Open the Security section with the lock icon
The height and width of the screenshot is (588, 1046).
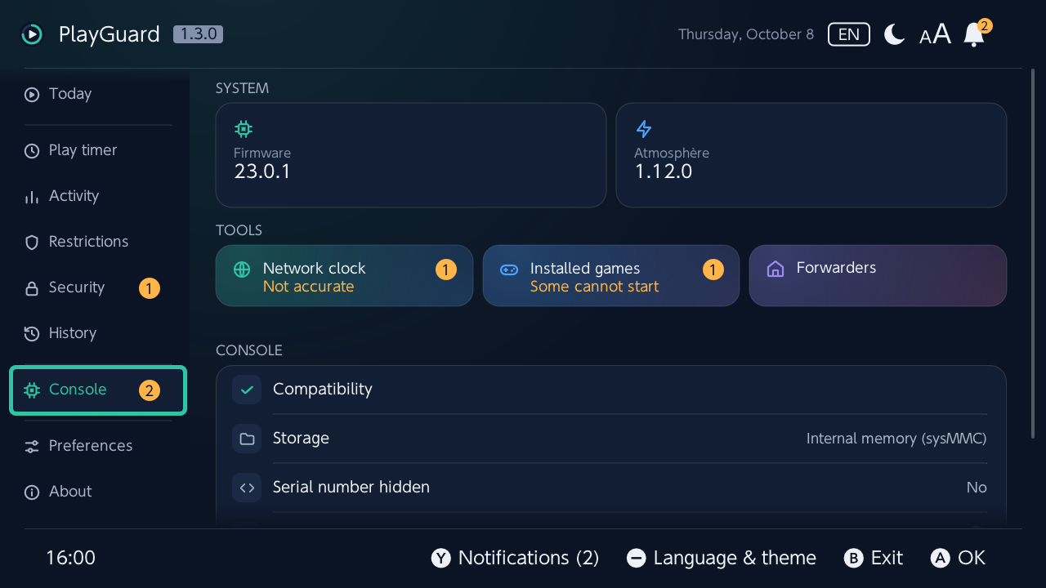98,287
